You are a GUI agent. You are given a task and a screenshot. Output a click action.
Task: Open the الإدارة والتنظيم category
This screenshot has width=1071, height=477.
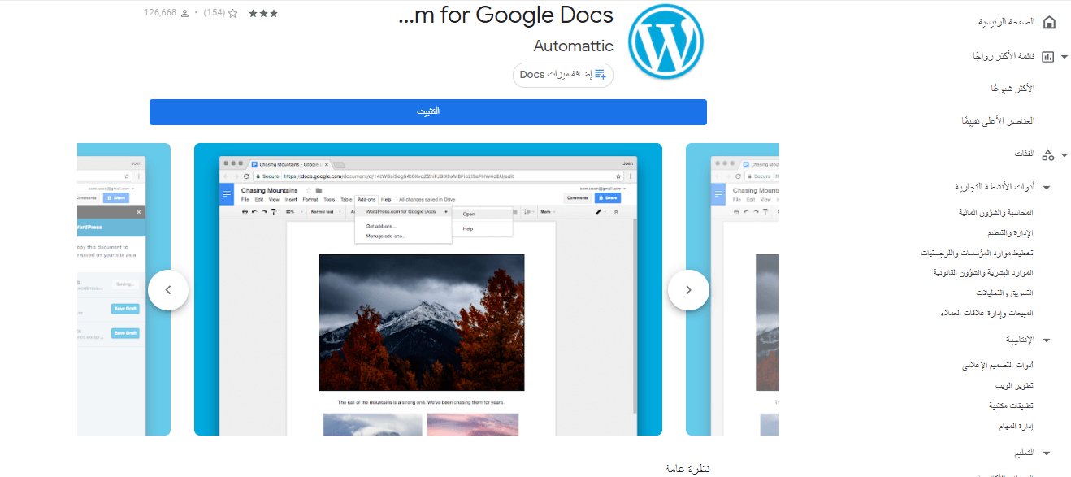[x=1008, y=232]
